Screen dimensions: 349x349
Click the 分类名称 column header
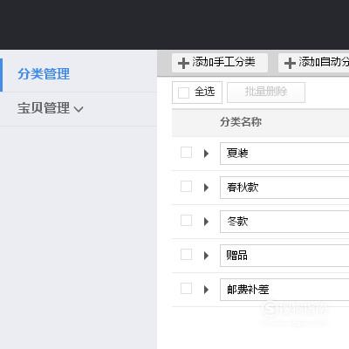tap(241, 122)
